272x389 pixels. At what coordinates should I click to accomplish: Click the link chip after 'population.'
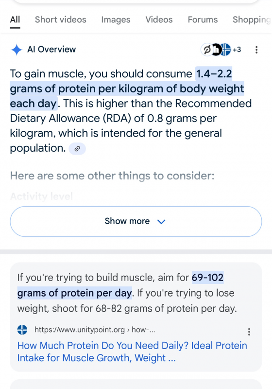[77, 149]
